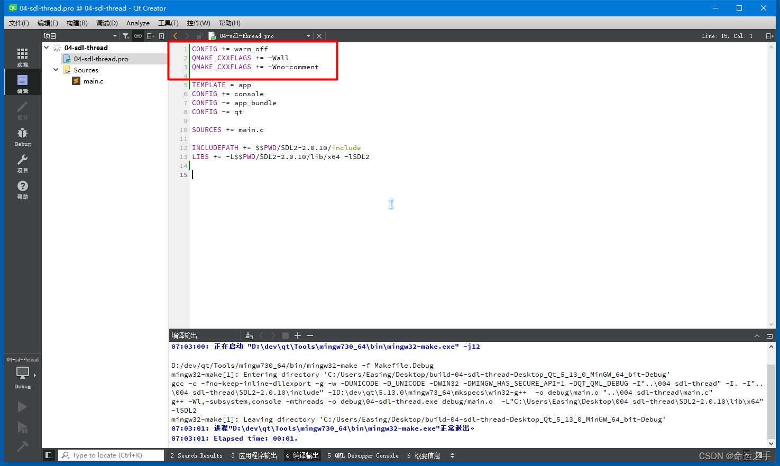Open output panes up-down selector
The height and width of the screenshot is (466, 780).
(x=452, y=455)
